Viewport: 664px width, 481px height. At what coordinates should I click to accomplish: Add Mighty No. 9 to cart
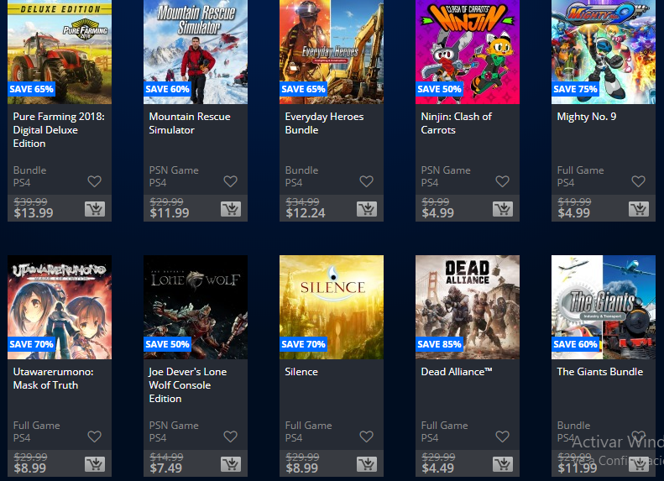(x=639, y=209)
